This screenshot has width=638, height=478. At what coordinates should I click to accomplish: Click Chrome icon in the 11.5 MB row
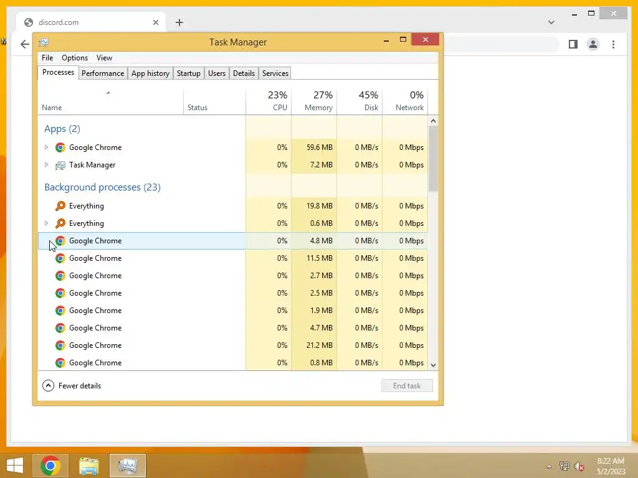point(60,258)
